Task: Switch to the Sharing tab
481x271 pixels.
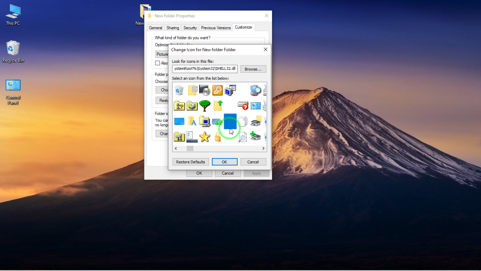Action: tap(172, 28)
